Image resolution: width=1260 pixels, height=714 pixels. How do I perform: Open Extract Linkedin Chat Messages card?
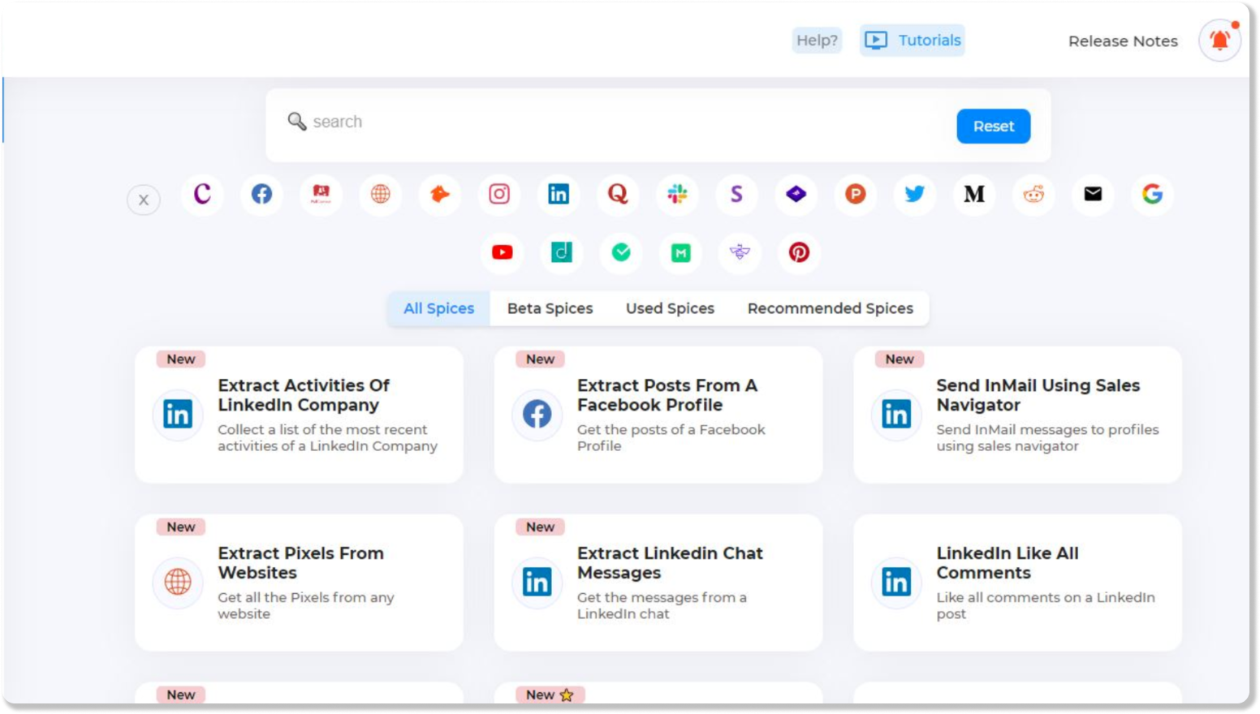click(x=658, y=583)
